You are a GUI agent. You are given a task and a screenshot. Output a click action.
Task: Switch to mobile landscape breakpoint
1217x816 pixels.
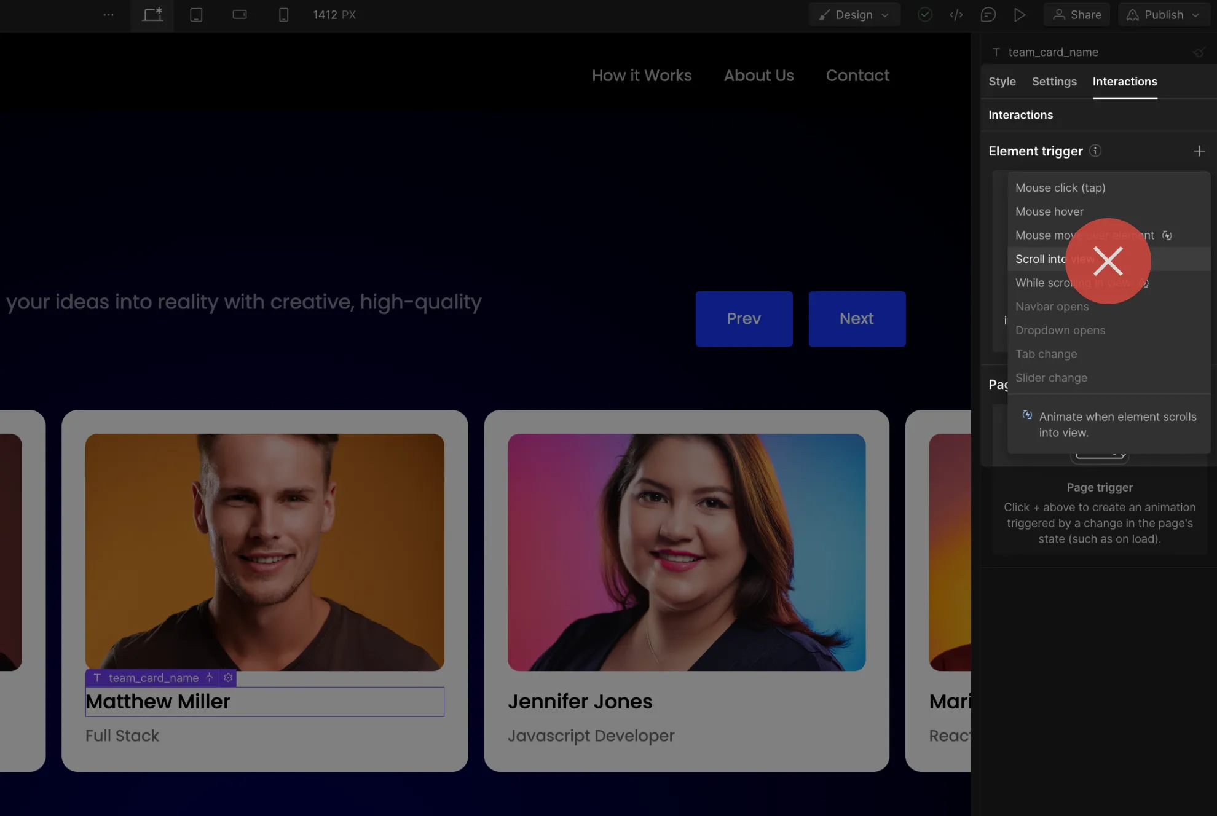(x=240, y=15)
